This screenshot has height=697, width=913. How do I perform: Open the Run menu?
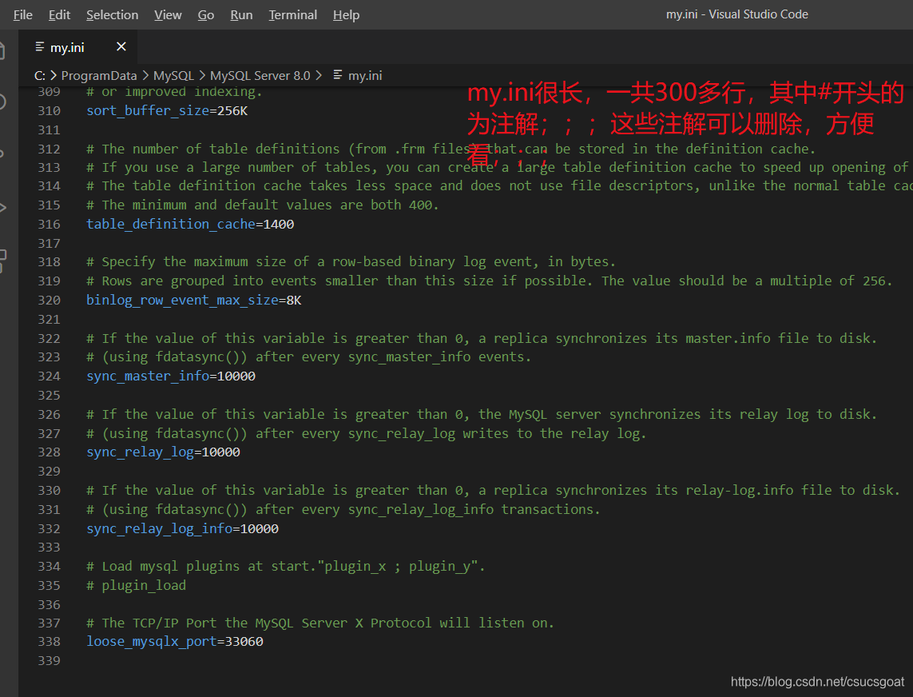click(x=242, y=14)
